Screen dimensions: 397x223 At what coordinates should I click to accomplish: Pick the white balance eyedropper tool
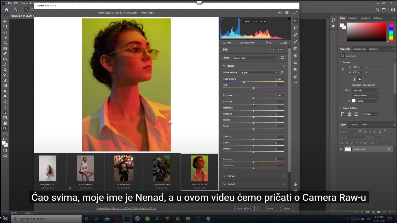point(282,73)
